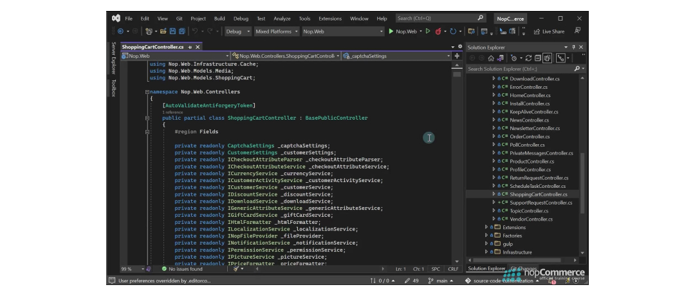Select ProductController.cs in Solution Explorer
This screenshot has width=695, height=296.
pyautogui.click(x=532, y=162)
